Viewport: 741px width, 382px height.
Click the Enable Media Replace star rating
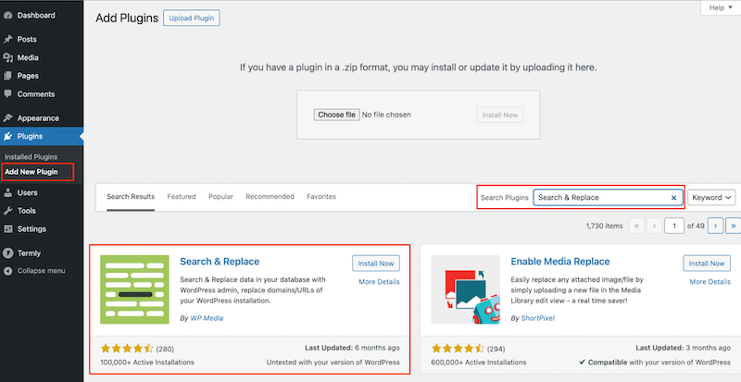tap(458, 349)
